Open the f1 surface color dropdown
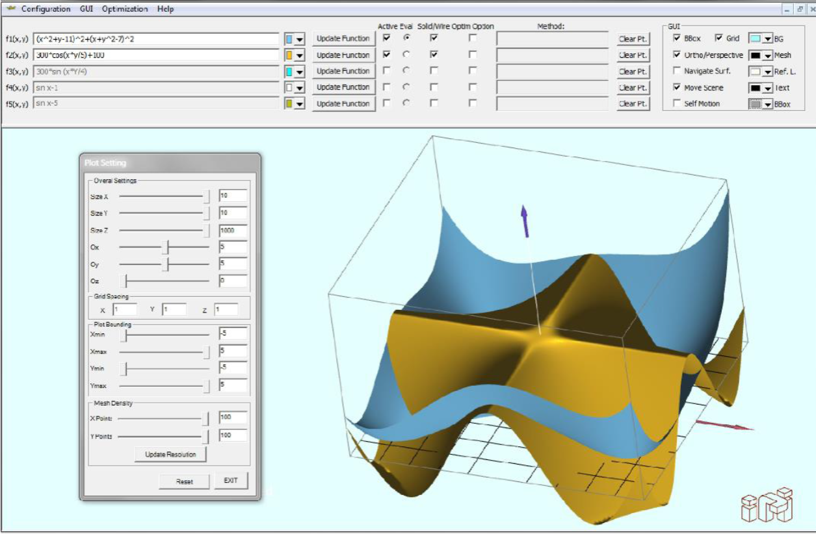 299,40
